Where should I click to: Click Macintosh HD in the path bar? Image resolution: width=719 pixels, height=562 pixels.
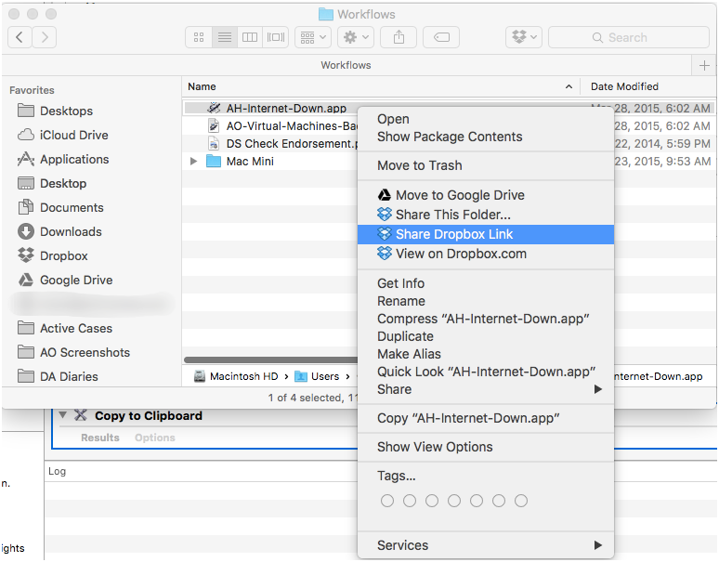pos(237,376)
